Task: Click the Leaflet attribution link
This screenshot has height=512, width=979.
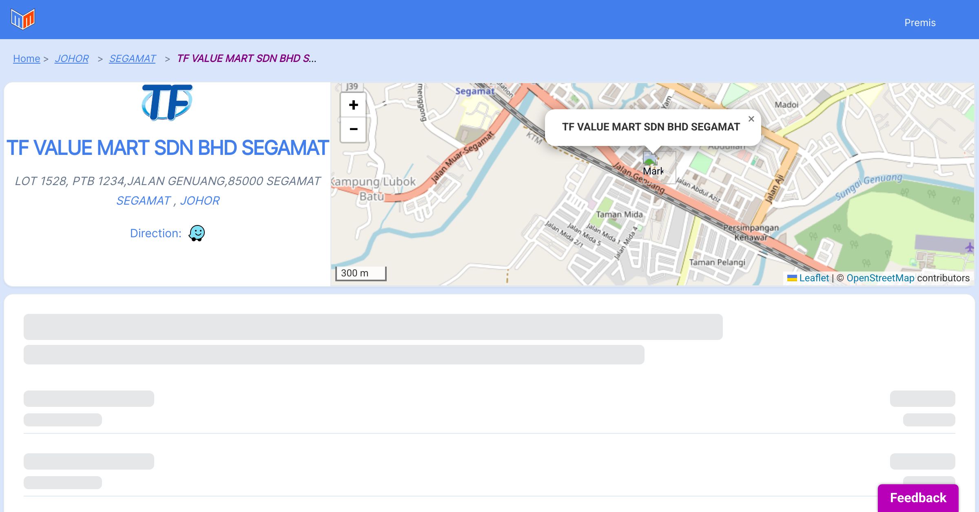Action: [814, 278]
